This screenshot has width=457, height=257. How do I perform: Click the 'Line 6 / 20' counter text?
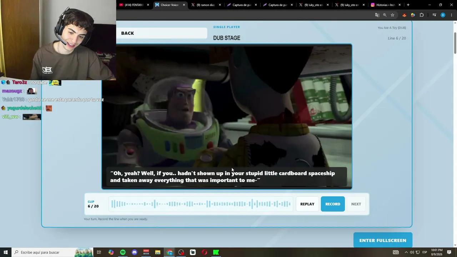[397, 38]
